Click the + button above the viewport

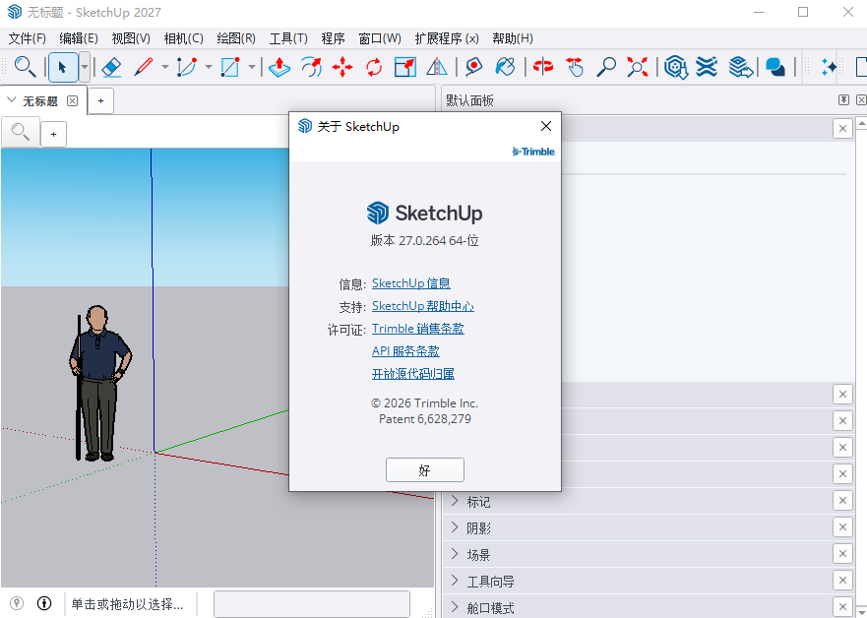point(54,134)
